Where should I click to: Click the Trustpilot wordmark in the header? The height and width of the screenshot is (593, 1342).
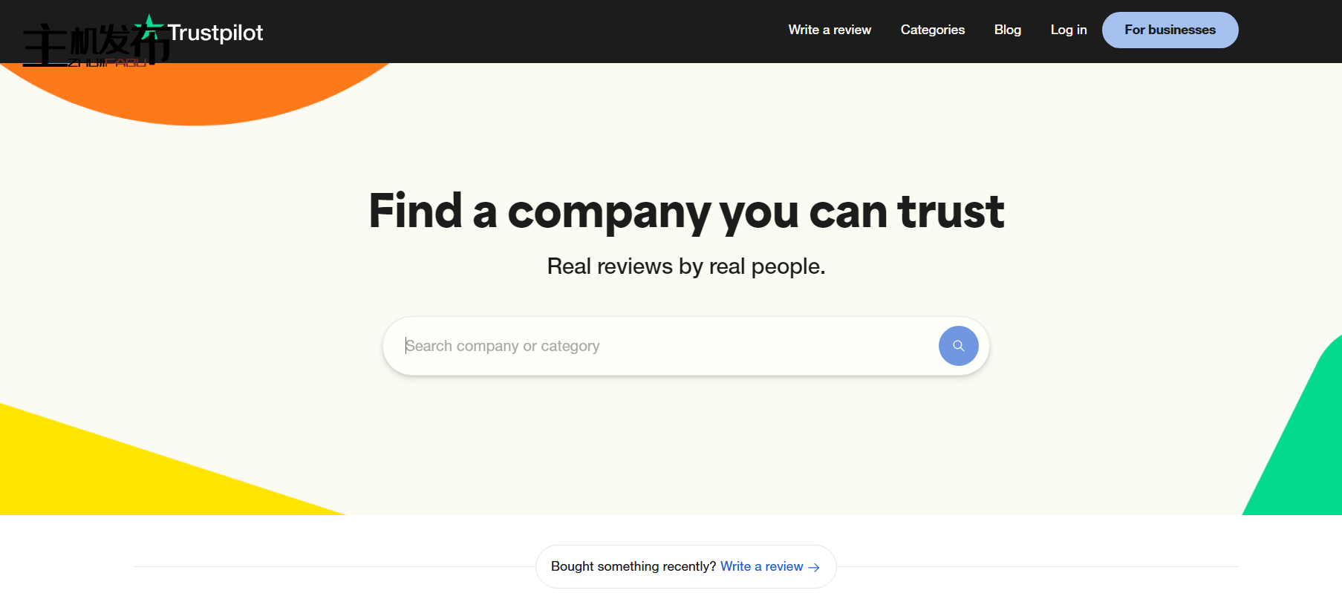[215, 33]
